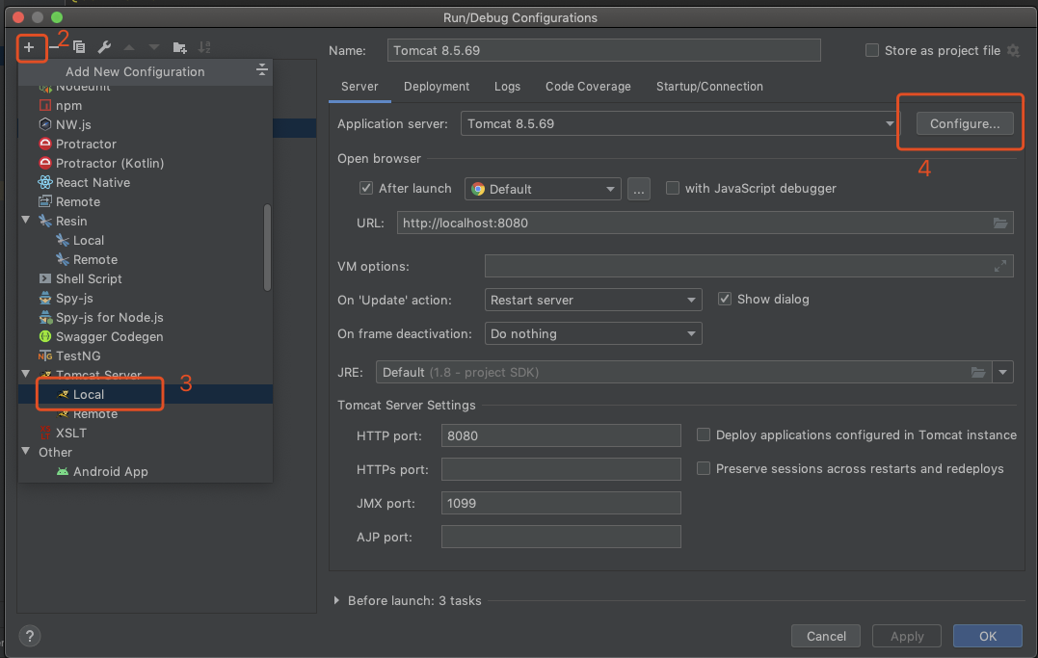Switch to the Deployment tab
This screenshot has height=658, width=1038.
click(437, 87)
